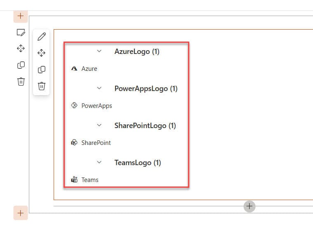
Task: Click the PowerApps logo icon
Action: 74,105
